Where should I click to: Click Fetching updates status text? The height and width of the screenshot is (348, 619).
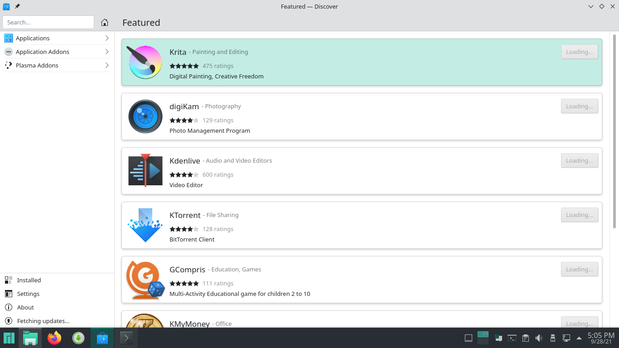(x=43, y=321)
